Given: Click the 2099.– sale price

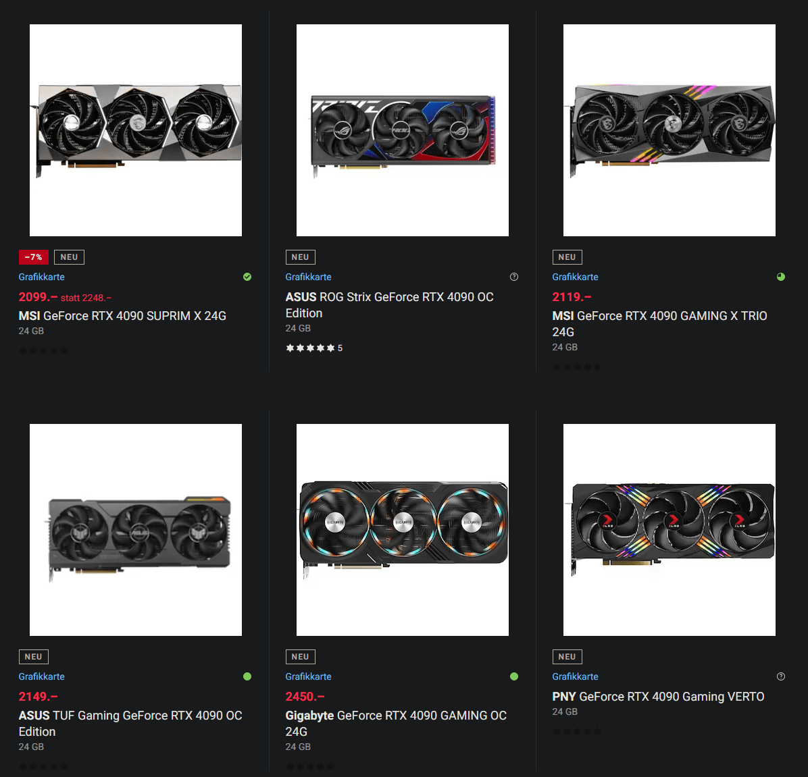Looking at the screenshot, I should pos(38,297).
